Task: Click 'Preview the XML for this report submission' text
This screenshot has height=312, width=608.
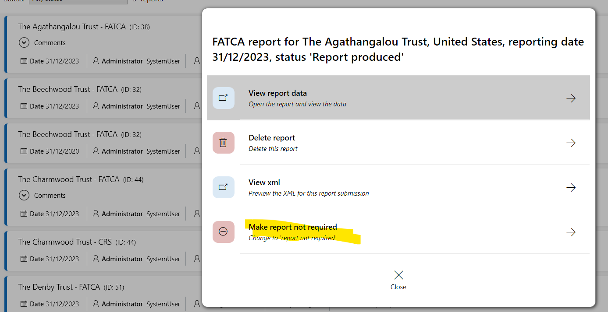Action: pos(309,193)
